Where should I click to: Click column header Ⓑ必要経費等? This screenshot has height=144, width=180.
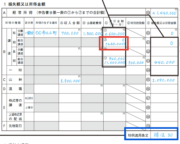coord(92,23)
